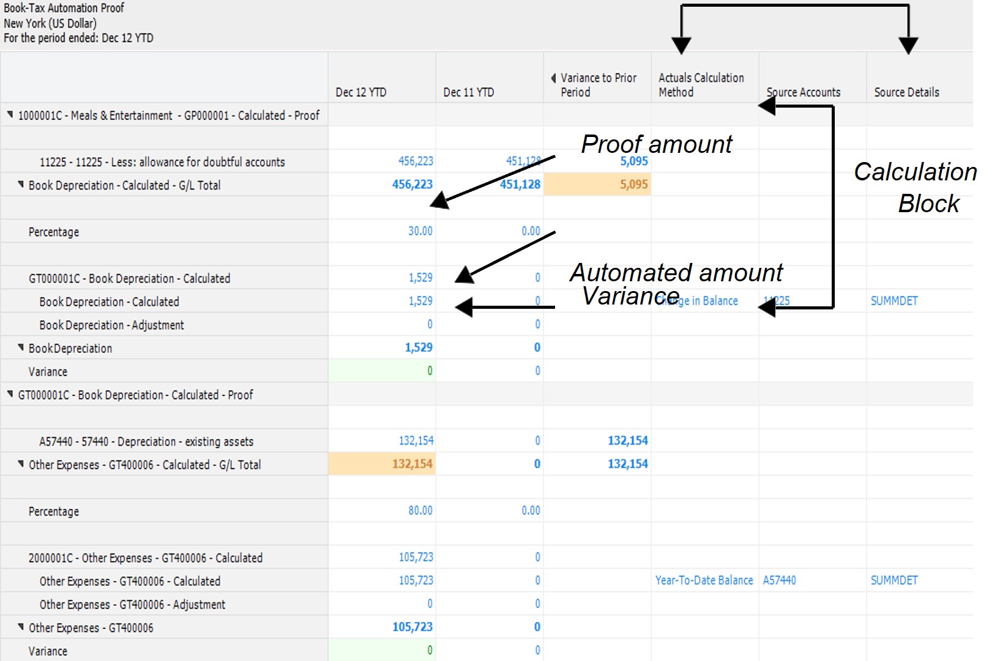Select the A57440 Depreciation existing assets row
The width and height of the screenshot is (1000, 661).
pyautogui.click(x=146, y=441)
